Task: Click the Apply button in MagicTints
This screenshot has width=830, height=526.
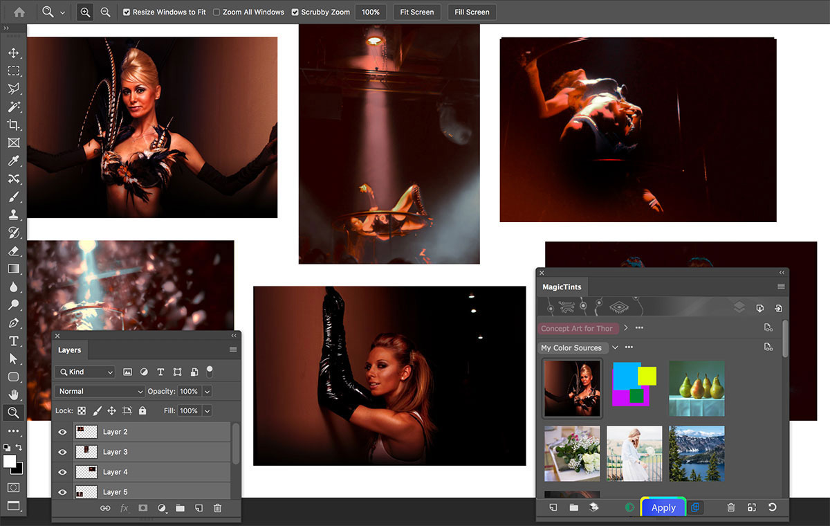Action: tap(663, 507)
